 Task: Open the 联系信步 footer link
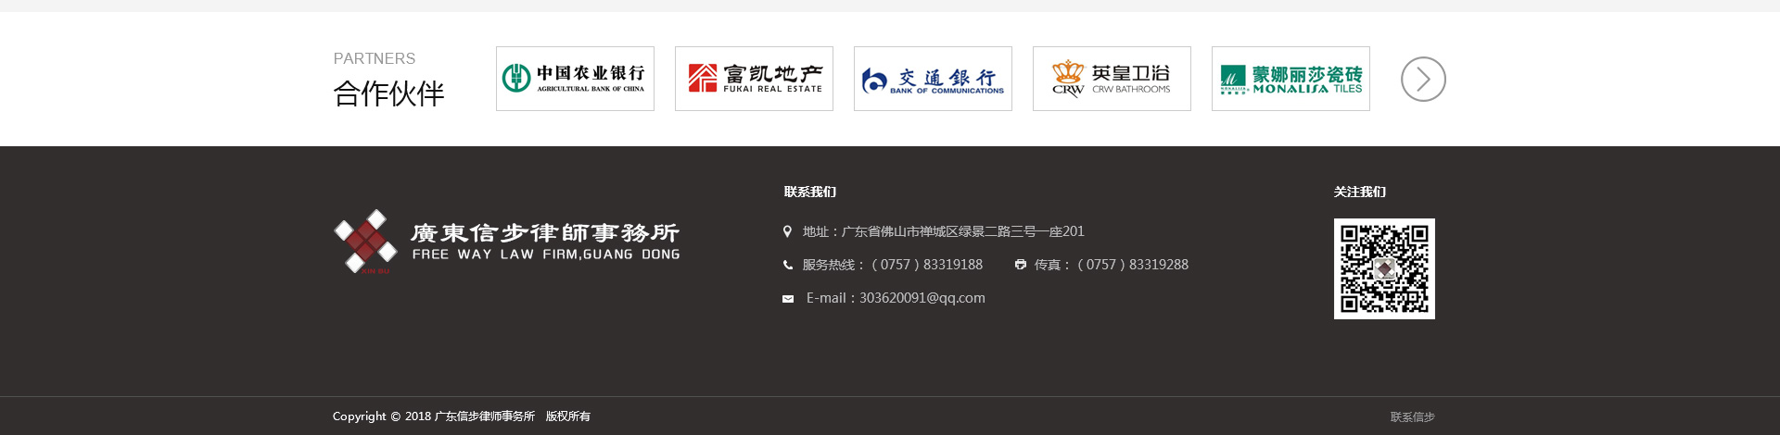coord(1412,417)
